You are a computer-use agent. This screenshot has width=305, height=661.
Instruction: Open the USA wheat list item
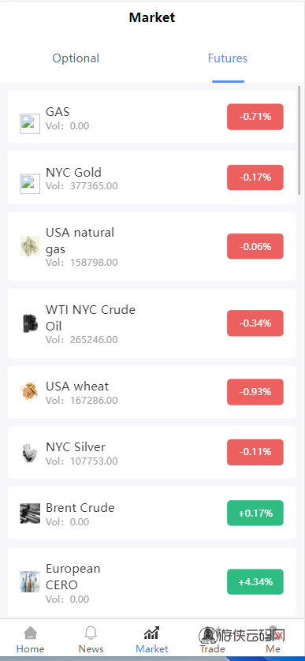pyautogui.click(x=151, y=392)
